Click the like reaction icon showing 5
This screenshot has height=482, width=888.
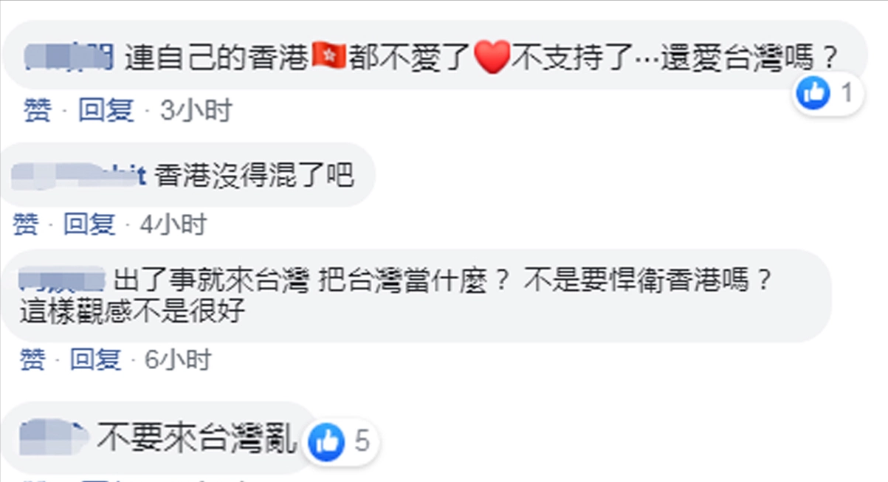(x=326, y=441)
